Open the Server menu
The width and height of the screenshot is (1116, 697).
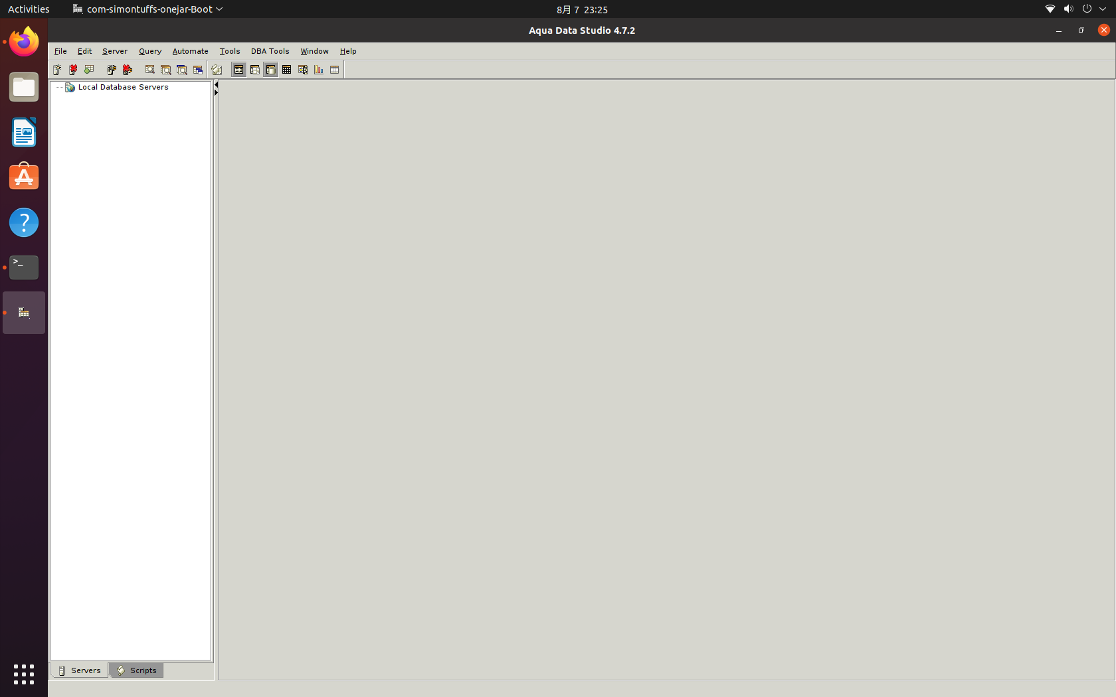tap(115, 51)
